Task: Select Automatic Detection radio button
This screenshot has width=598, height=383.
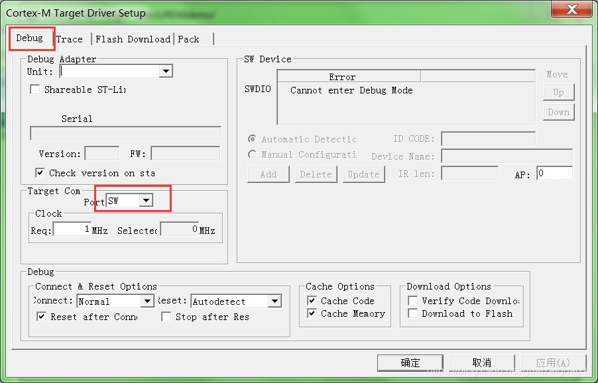Action: (252, 139)
